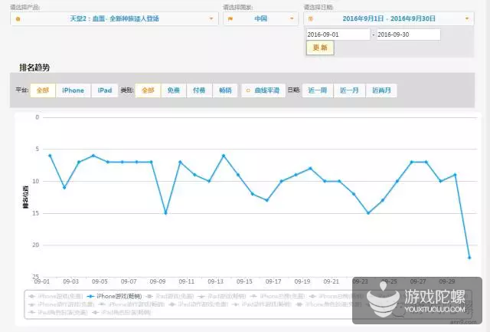Toggle the iPad动作游戏(畅销) legend series
This screenshot has width=490, height=332.
[x=262, y=304]
